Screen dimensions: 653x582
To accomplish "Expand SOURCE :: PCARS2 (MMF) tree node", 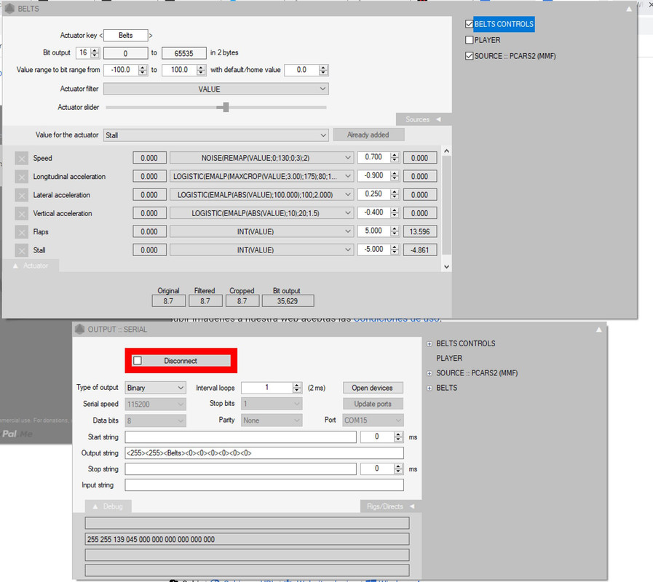I will pyautogui.click(x=430, y=373).
